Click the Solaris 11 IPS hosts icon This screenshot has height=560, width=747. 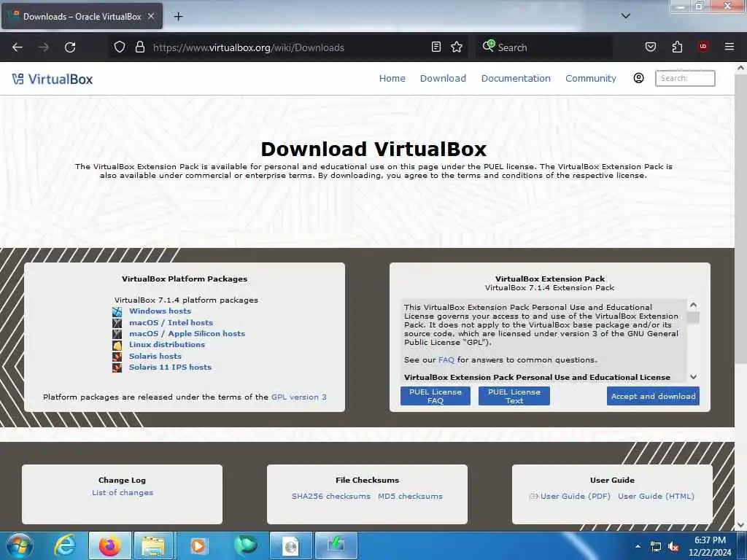pos(117,367)
